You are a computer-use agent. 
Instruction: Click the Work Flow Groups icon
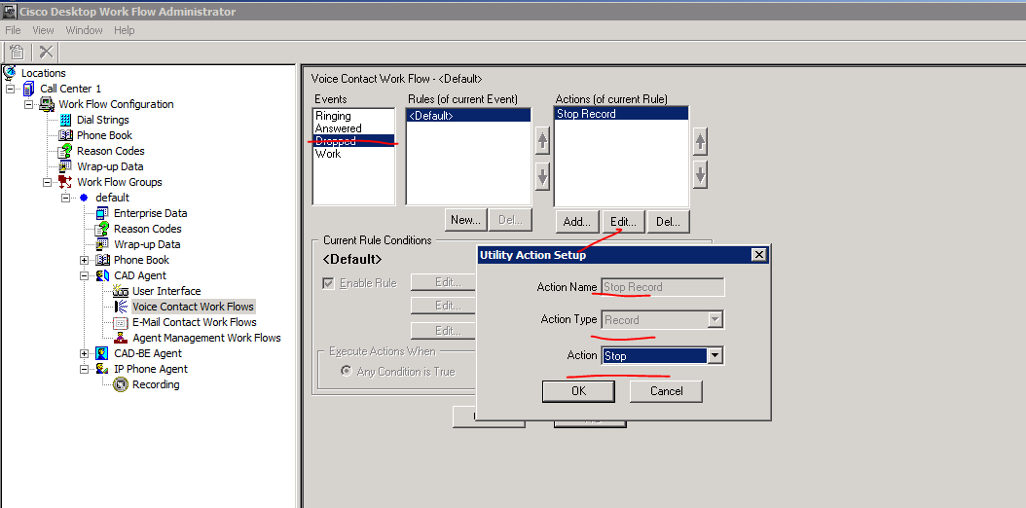[65, 182]
